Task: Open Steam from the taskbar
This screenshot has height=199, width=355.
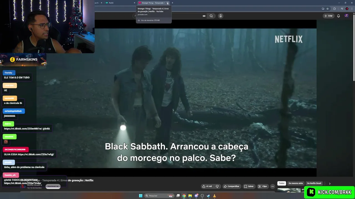Action: point(208,196)
